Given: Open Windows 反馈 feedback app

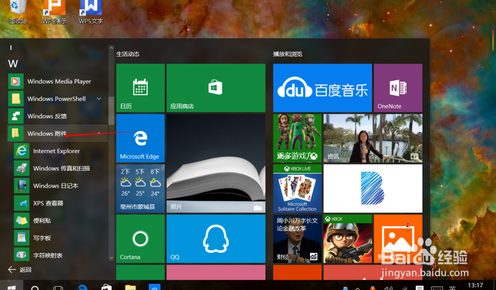Looking at the screenshot, I should coord(57,116).
